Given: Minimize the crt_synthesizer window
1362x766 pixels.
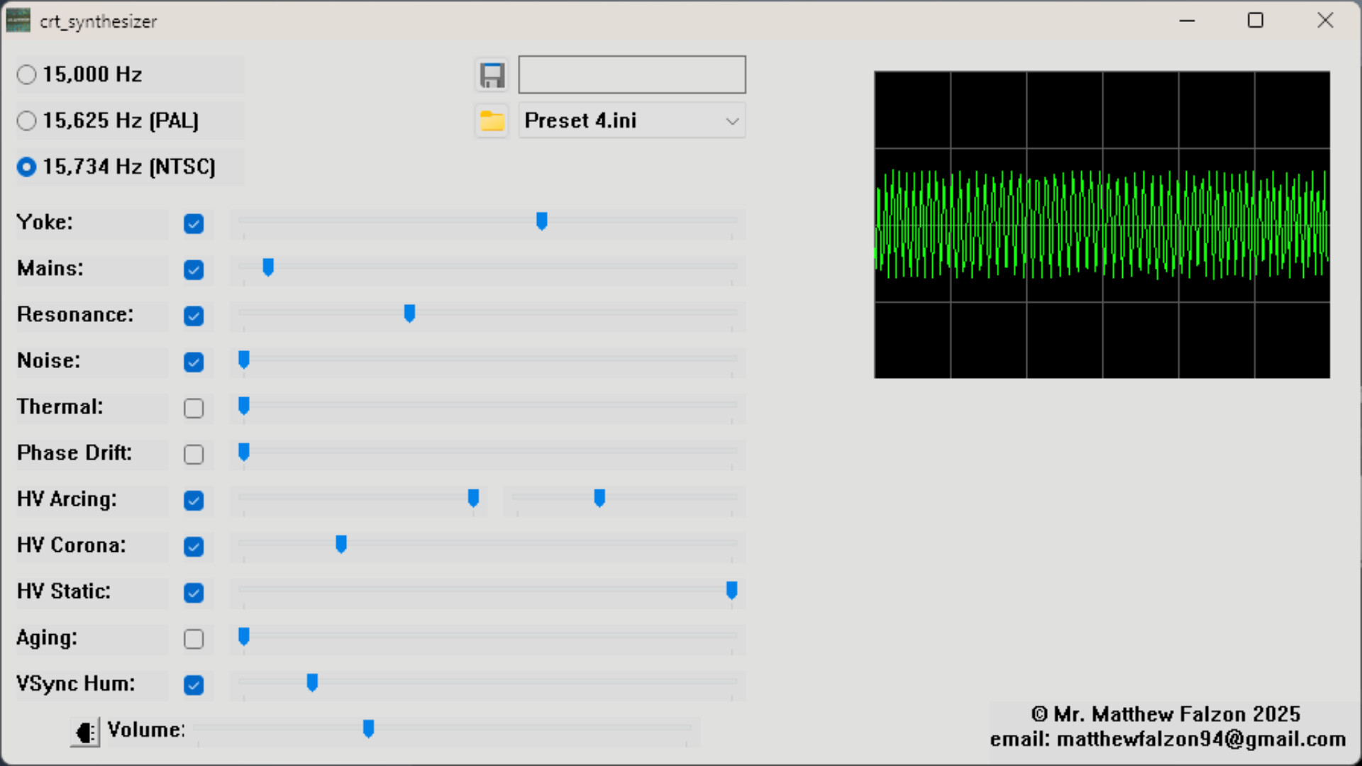Looking at the screenshot, I should click(x=1187, y=21).
